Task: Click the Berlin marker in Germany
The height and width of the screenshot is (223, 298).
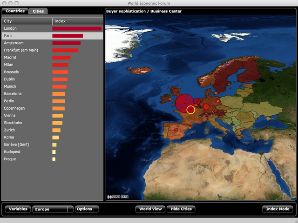Action: 217,101
